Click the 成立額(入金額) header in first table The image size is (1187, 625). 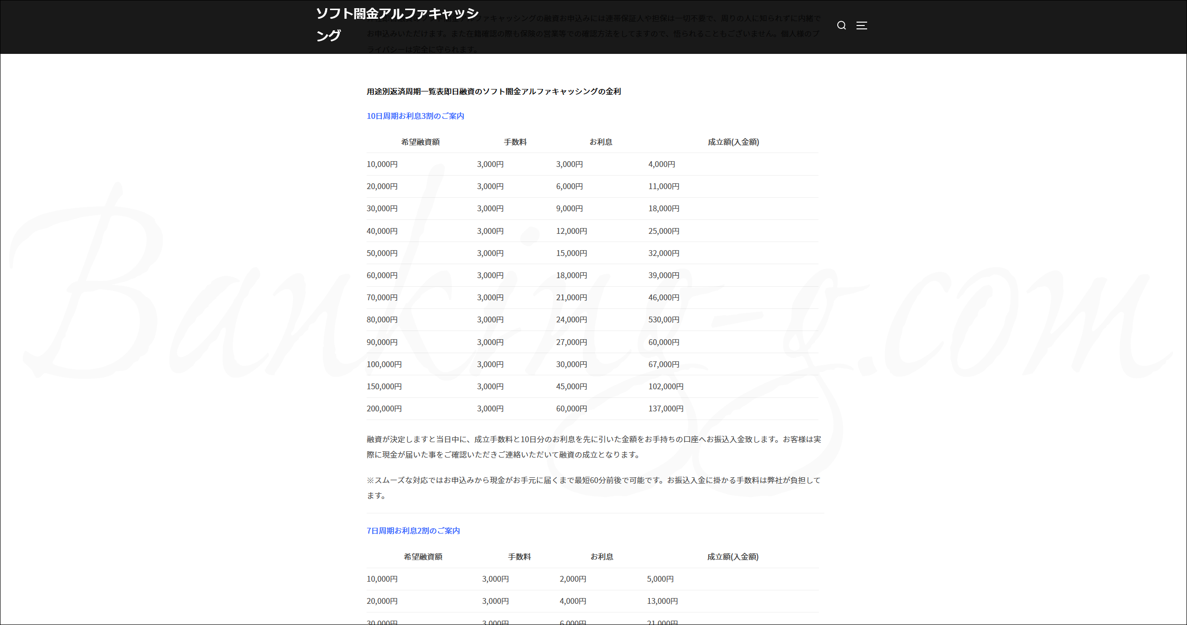point(733,142)
